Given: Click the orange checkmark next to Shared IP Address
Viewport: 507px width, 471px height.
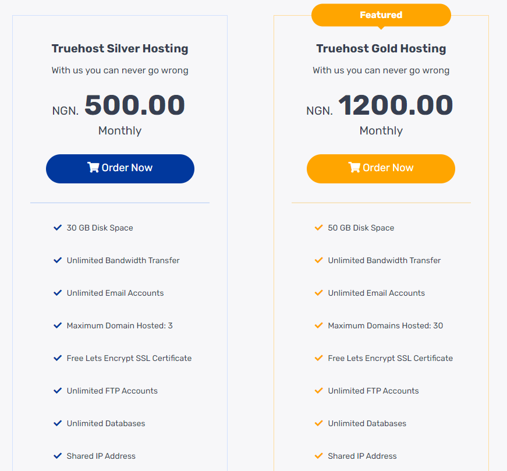Looking at the screenshot, I should 318,456.
